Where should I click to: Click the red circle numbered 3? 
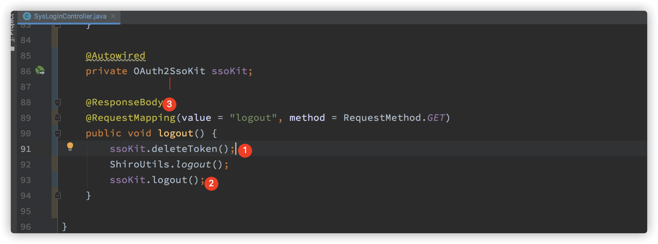point(169,104)
